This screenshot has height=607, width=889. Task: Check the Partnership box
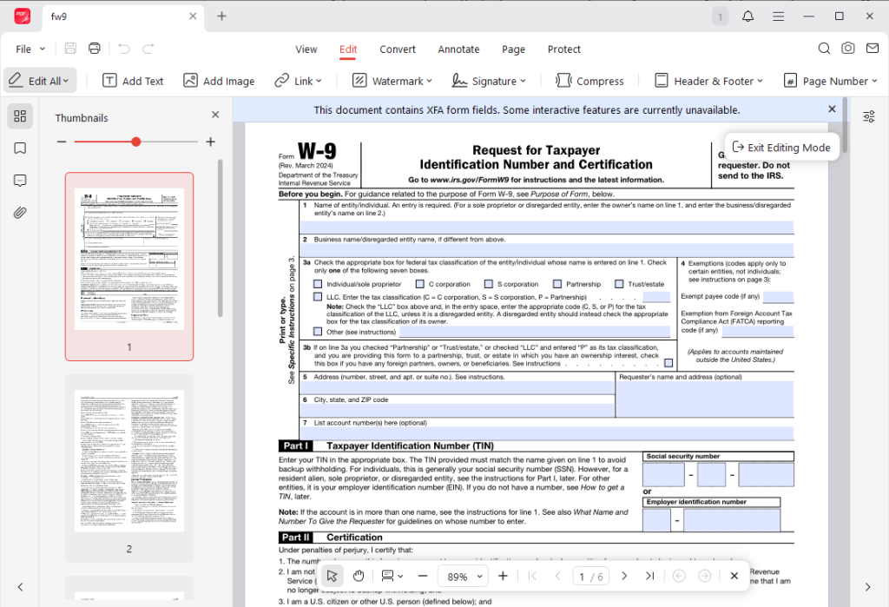click(557, 284)
